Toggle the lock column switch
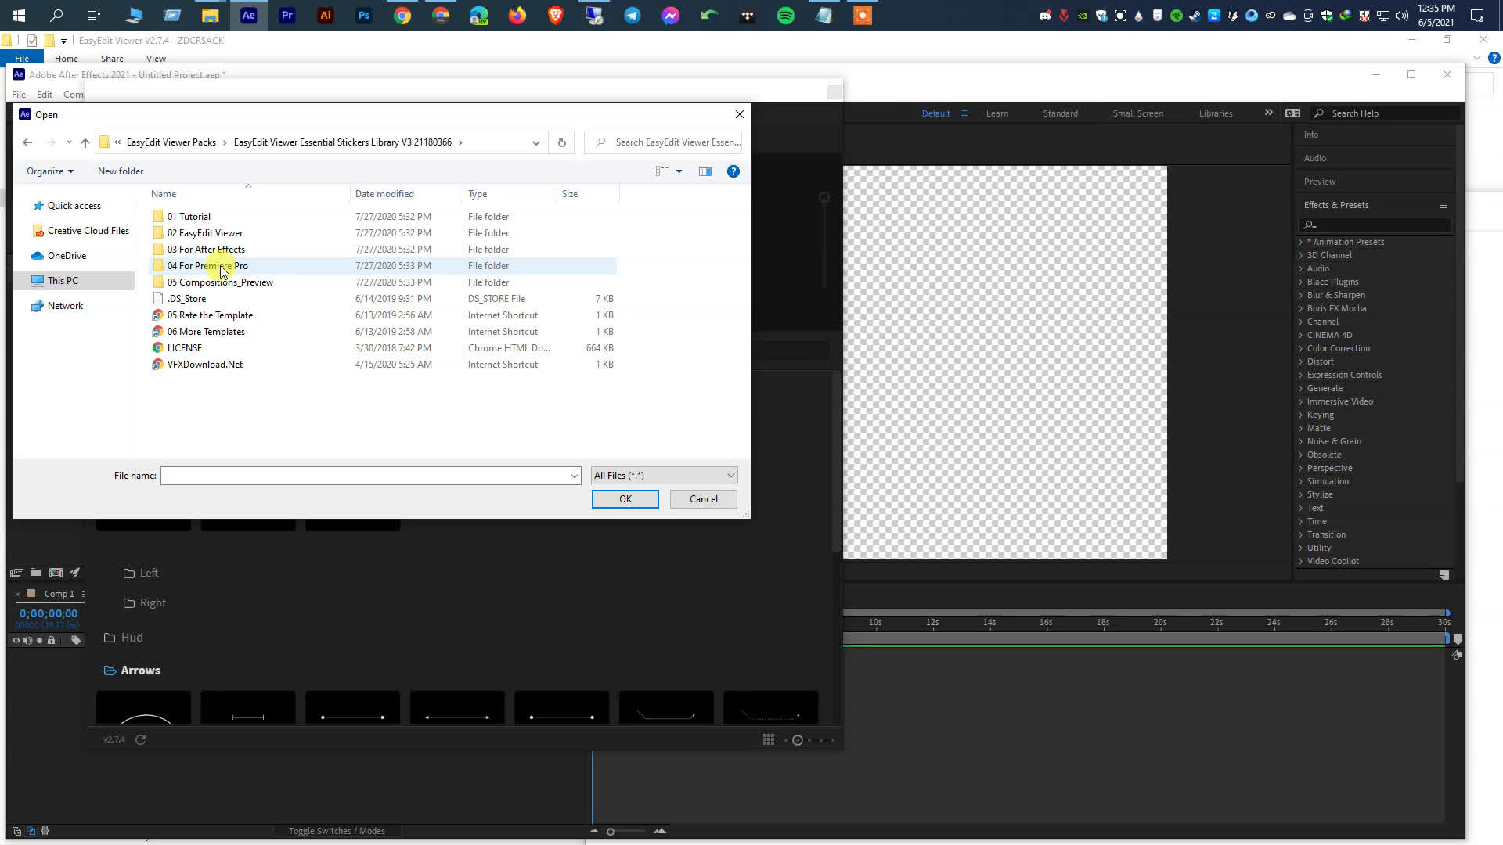1503x845 pixels. pyautogui.click(x=51, y=640)
